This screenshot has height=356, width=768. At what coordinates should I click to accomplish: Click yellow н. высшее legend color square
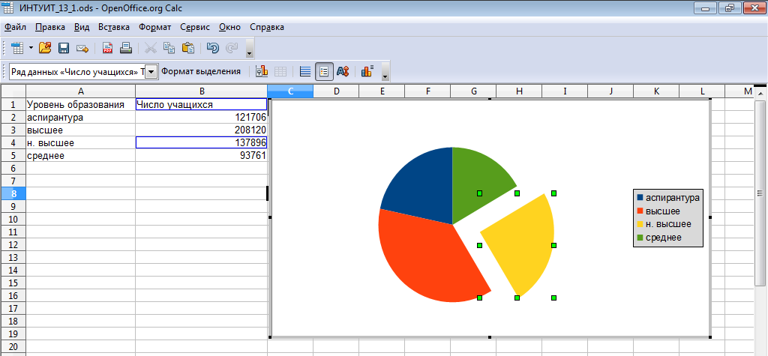[640, 224]
